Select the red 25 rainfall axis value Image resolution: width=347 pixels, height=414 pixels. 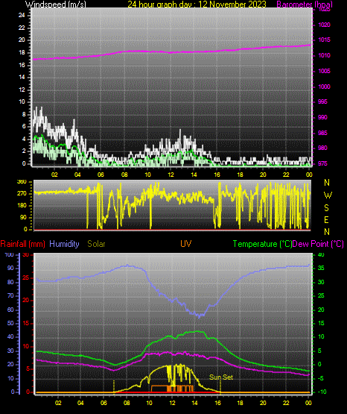pyautogui.click(x=26, y=277)
